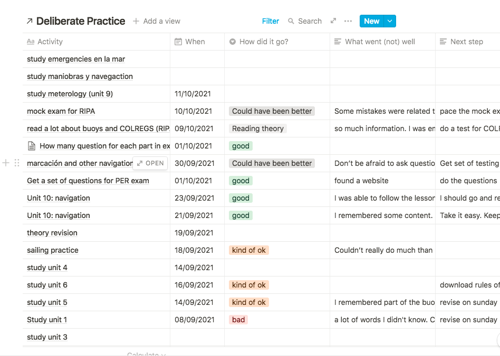The height and width of the screenshot is (356, 500).
Task: Click the calendar icon in When column header
Action: (x=178, y=42)
